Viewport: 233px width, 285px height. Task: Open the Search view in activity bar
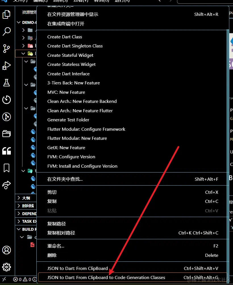pos(7,32)
